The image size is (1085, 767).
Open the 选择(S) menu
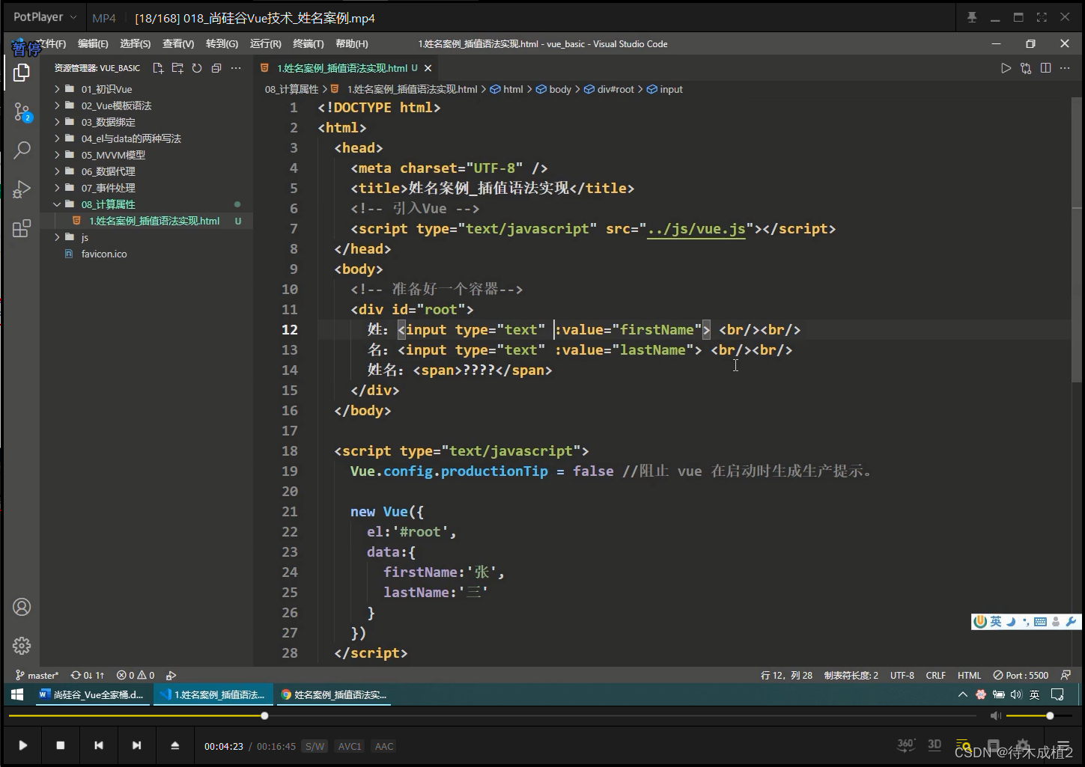pos(136,44)
